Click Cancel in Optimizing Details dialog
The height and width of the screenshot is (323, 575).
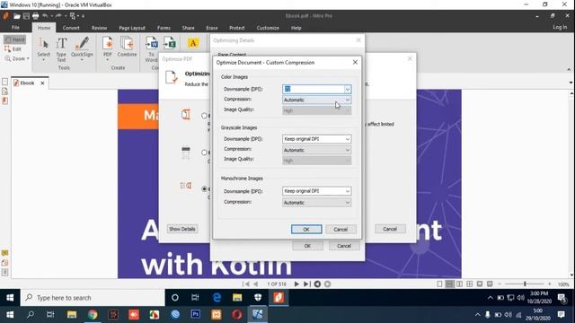coord(344,246)
